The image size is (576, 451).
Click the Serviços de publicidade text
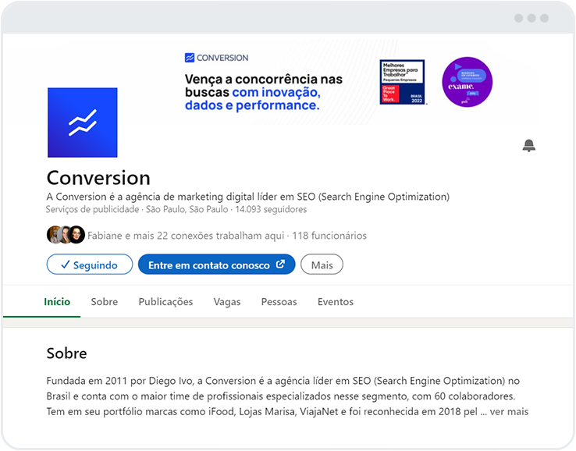[92, 209]
